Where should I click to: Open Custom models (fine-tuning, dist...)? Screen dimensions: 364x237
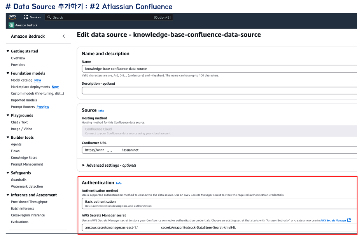tap(37, 94)
